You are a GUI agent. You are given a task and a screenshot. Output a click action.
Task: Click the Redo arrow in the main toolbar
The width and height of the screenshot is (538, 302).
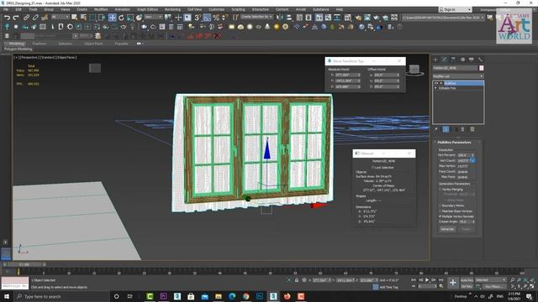pyautogui.click(x=16, y=18)
